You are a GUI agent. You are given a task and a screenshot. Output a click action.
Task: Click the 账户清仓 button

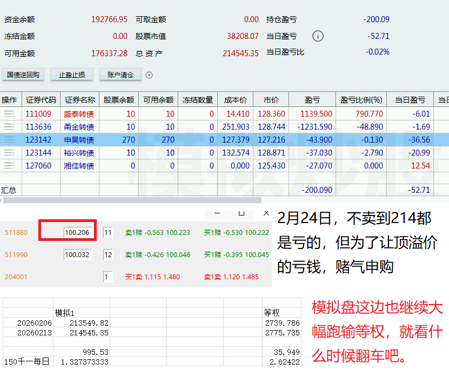(120, 75)
